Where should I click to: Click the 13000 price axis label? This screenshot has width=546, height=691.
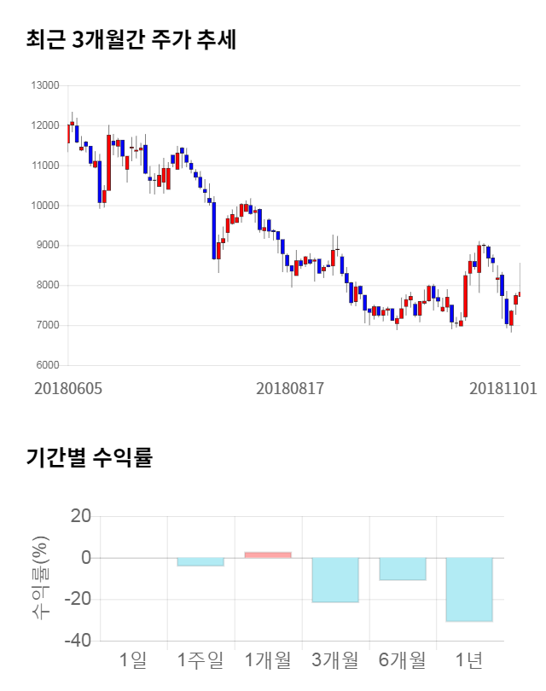44,85
